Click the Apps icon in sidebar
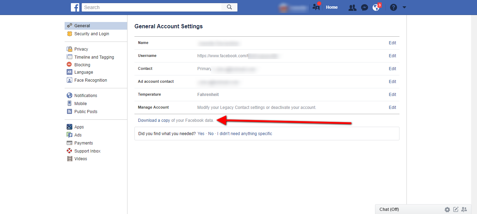This screenshot has height=214, width=477. pyautogui.click(x=69, y=127)
